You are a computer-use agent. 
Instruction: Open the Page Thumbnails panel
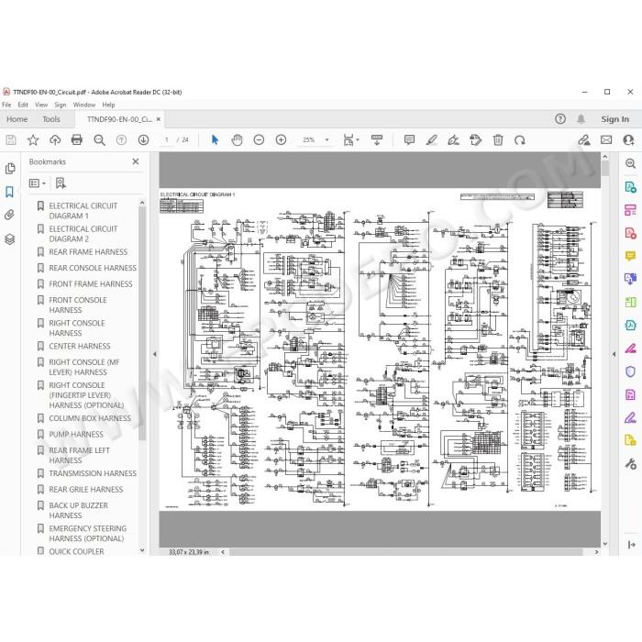10,169
